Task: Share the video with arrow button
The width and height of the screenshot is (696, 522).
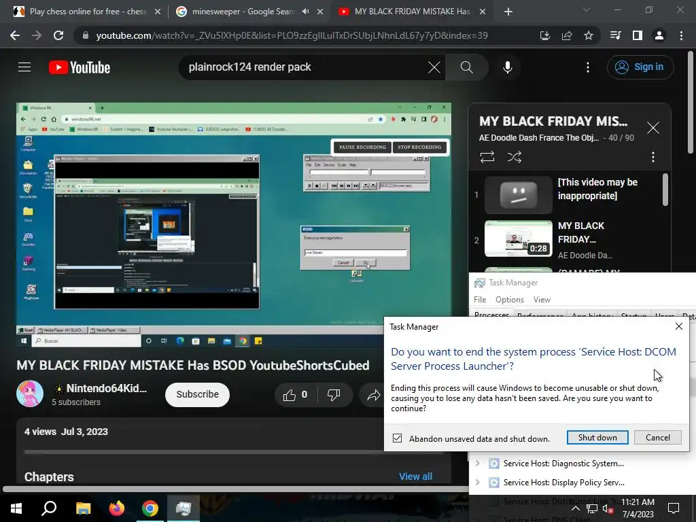Action: 374,395
